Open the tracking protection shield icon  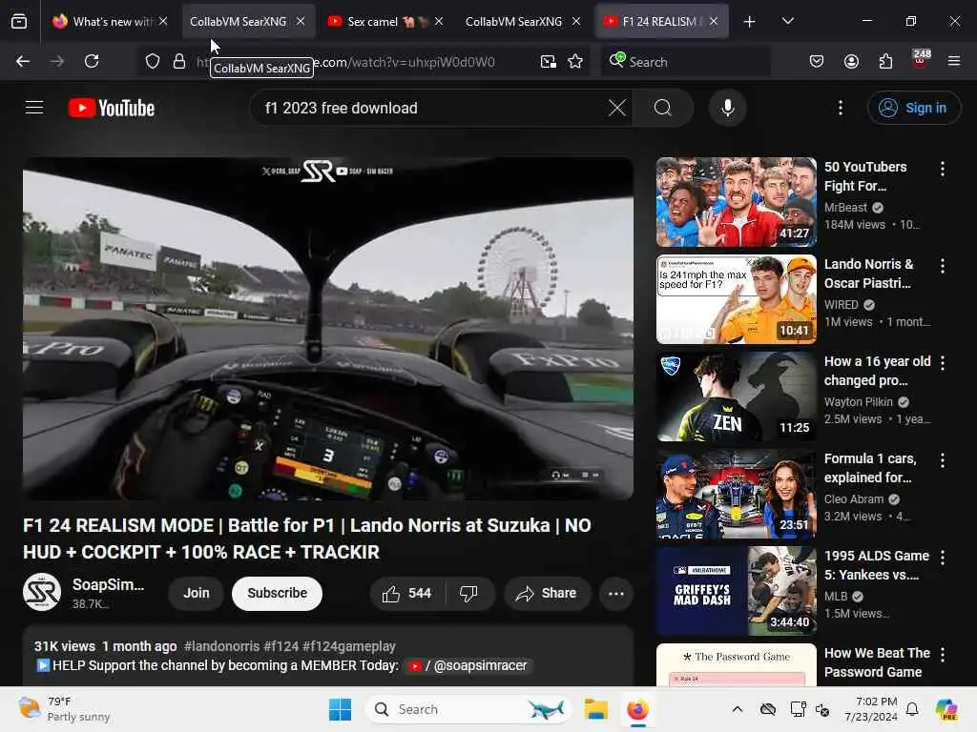(x=153, y=61)
